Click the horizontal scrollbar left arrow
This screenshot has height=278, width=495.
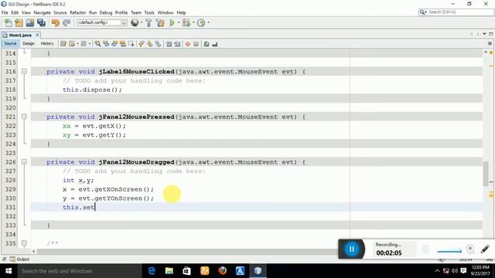(34, 251)
